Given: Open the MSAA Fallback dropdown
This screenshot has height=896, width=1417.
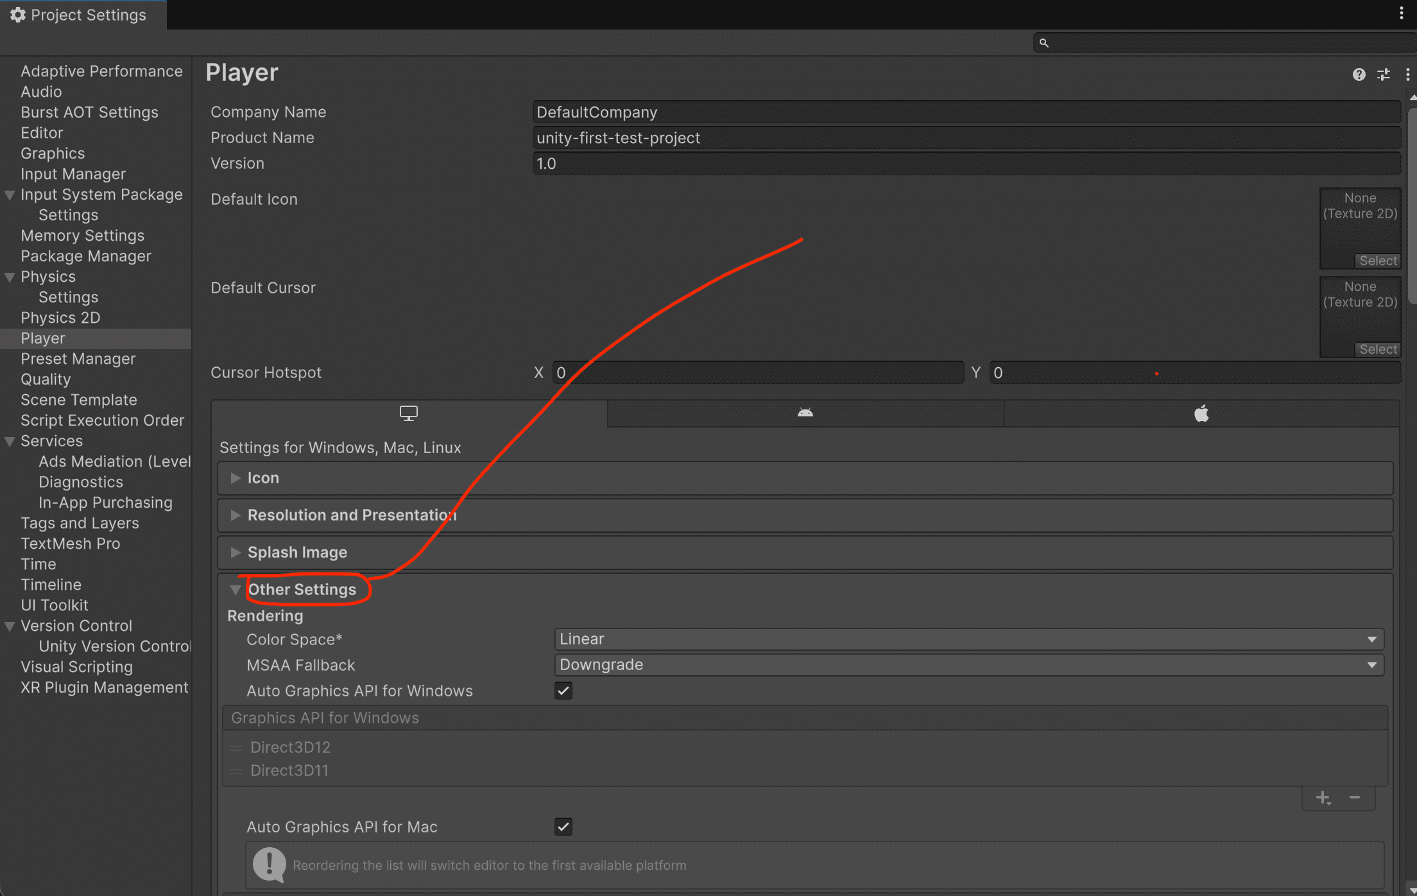Looking at the screenshot, I should tap(969, 665).
